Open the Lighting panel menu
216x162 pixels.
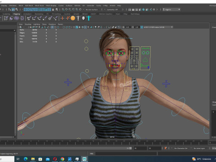click(36, 24)
